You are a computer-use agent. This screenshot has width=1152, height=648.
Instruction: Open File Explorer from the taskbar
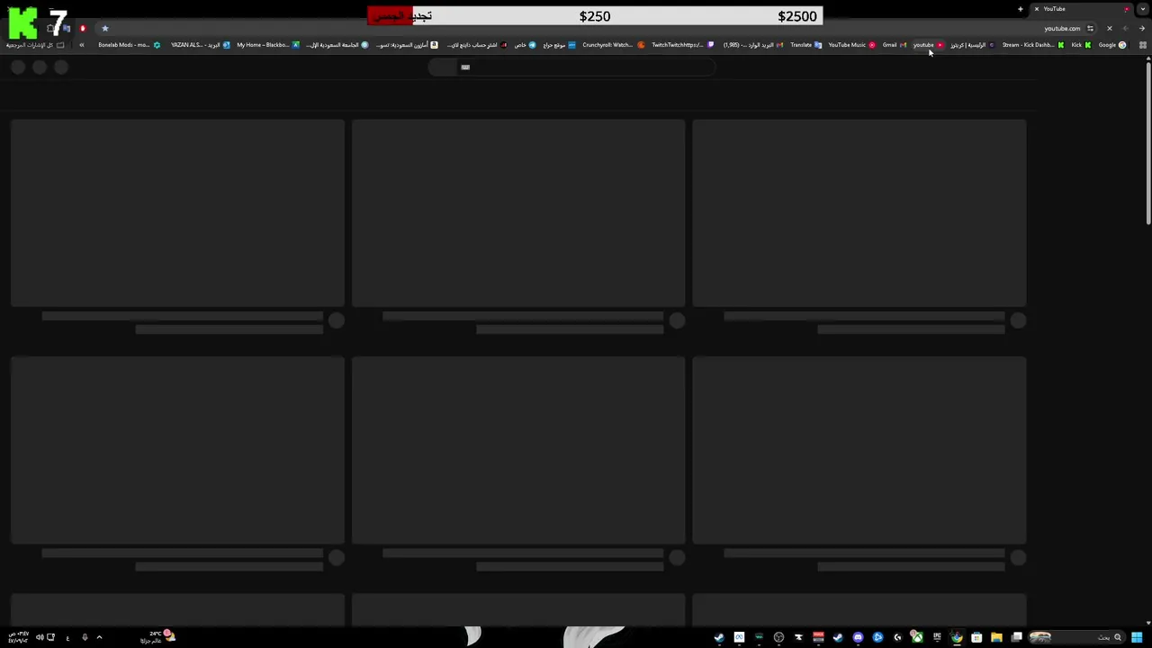(996, 637)
